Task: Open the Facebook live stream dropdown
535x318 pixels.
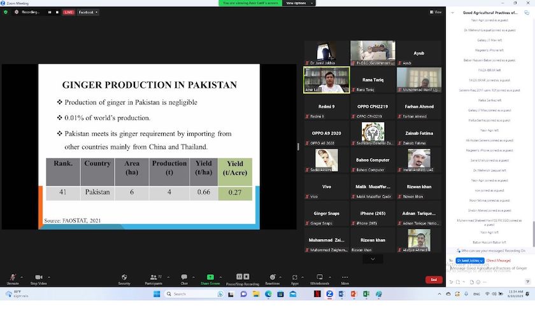Action: point(88,12)
